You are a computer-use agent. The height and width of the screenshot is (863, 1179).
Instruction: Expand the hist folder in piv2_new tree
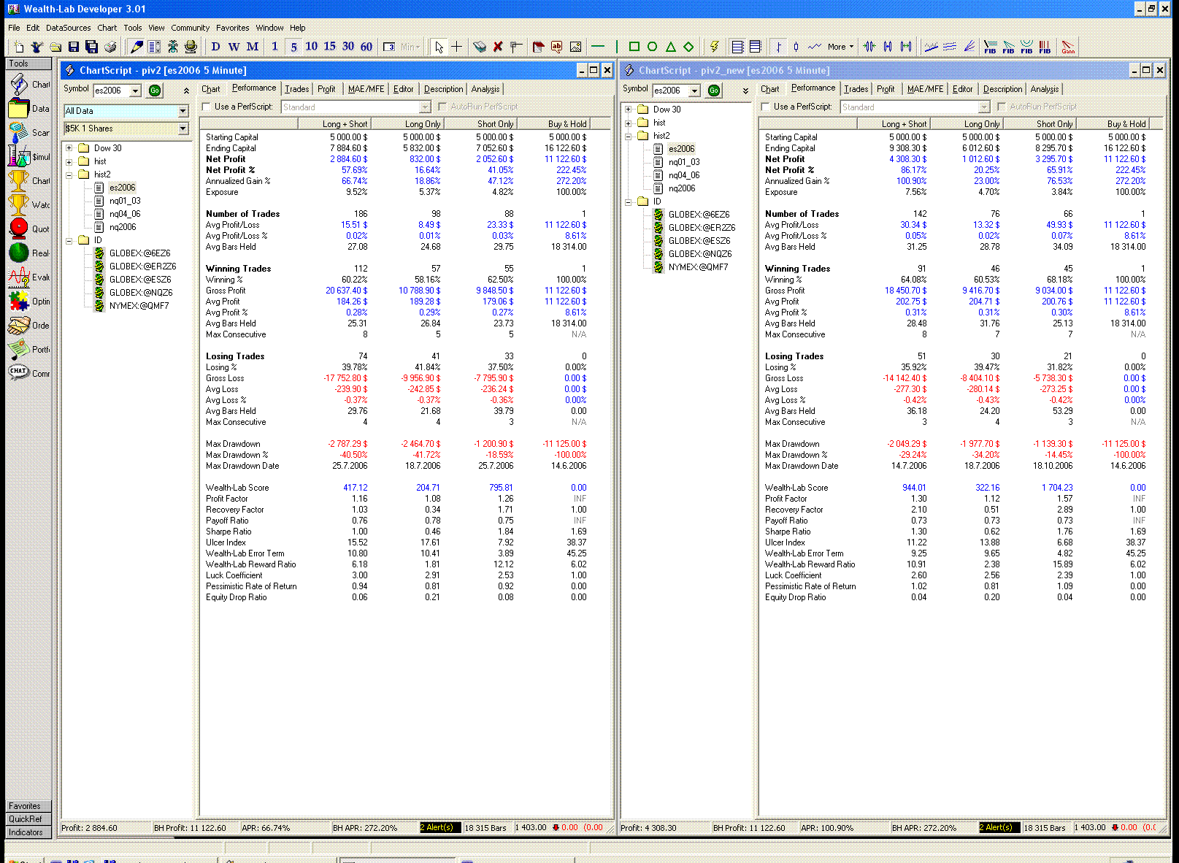[x=629, y=123]
